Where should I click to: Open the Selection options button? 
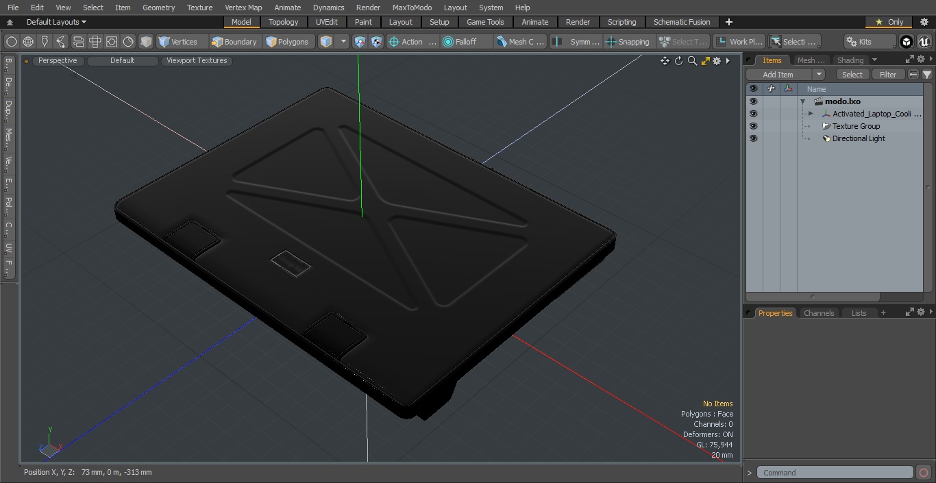click(793, 42)
